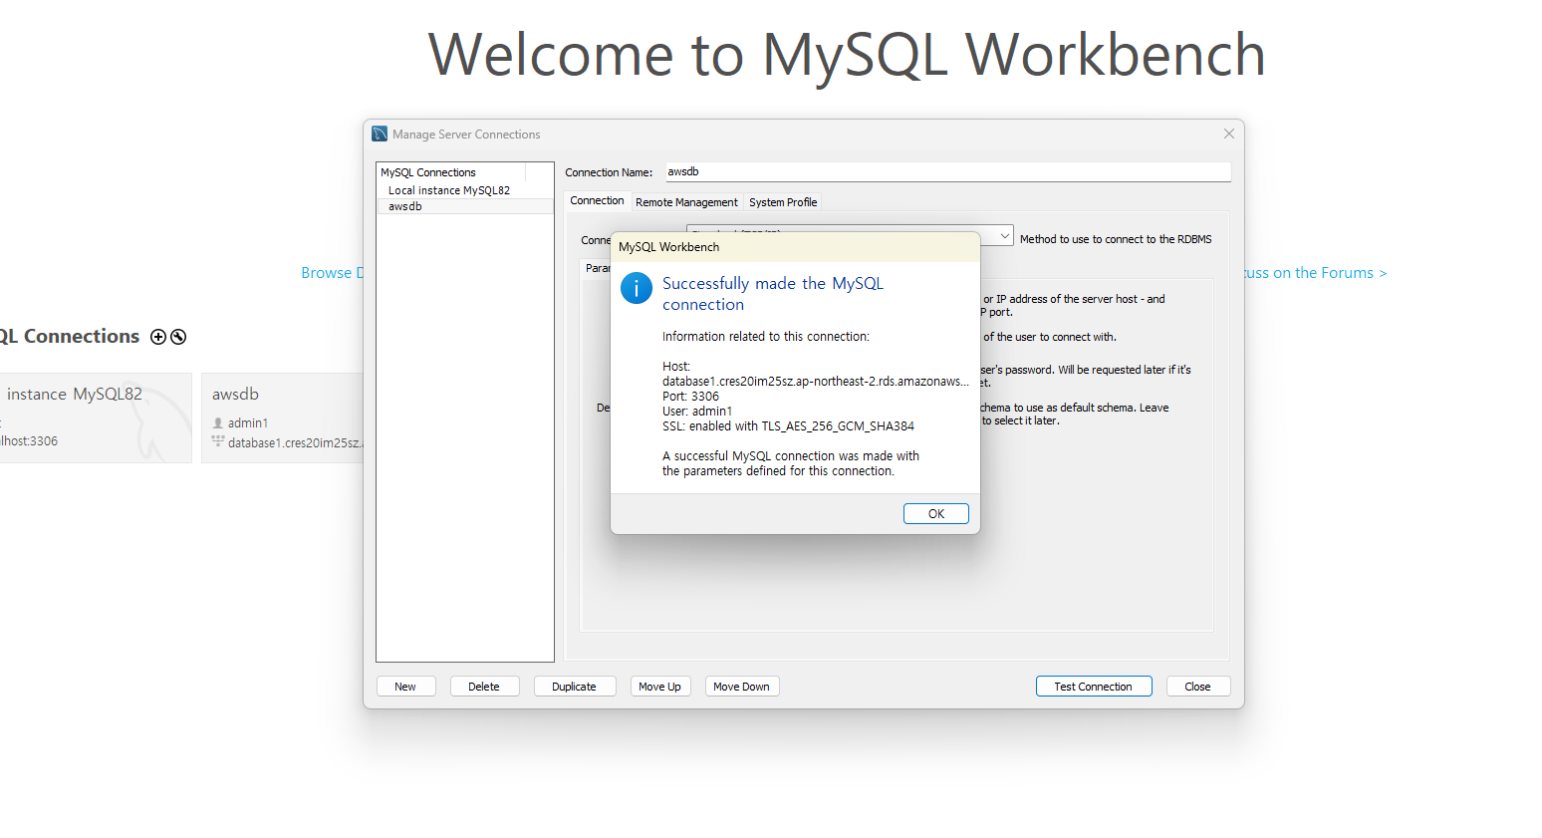This screenshot has height=838, width=1542.
Task: Click the SSL enabled cipher text
Action: pyautogui.click(x=788, y=426)
